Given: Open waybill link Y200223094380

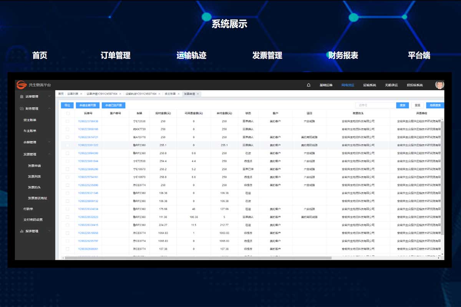Looking at the screenshot, I should coord(88,153).
